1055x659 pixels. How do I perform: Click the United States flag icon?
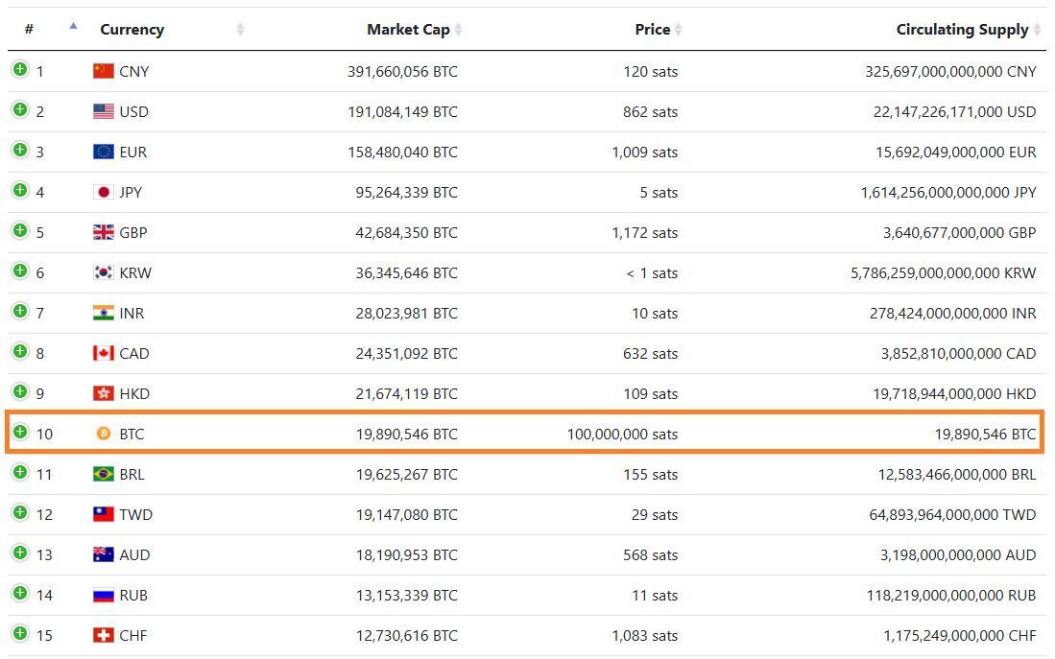tap(103, 111)
